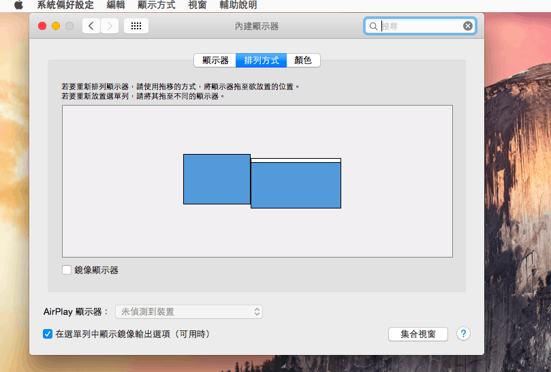Show all preferences grid icon
This screenshot has width=551, height=372.
(136, 26)
